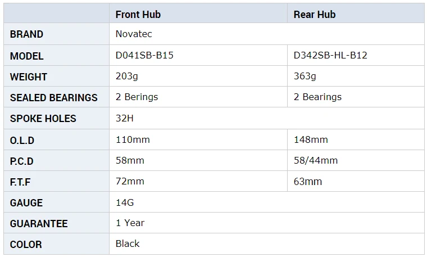Click the Front Hub column header
The width and height of the screenshot is (427, 257).
[138, 15]
